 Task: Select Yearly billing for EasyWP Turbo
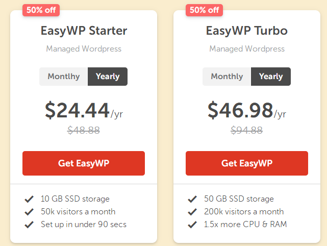[271, 77]
